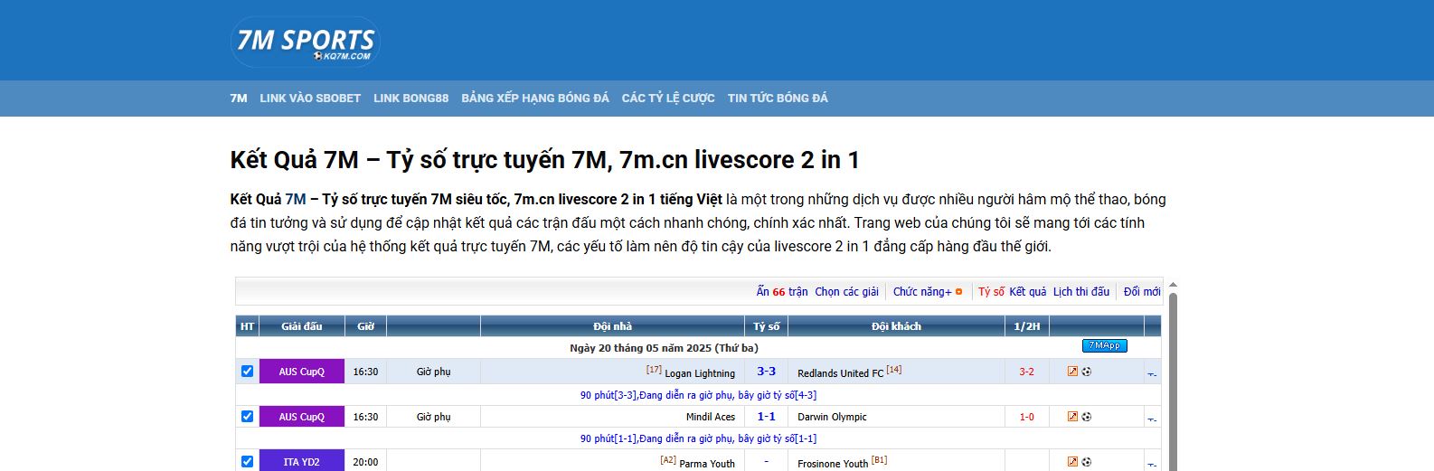The width and height of the screenshot is (1434, 471).
Task: Open analysis arrow icon for Mindil Aces match
Action: click(1072, 417)
